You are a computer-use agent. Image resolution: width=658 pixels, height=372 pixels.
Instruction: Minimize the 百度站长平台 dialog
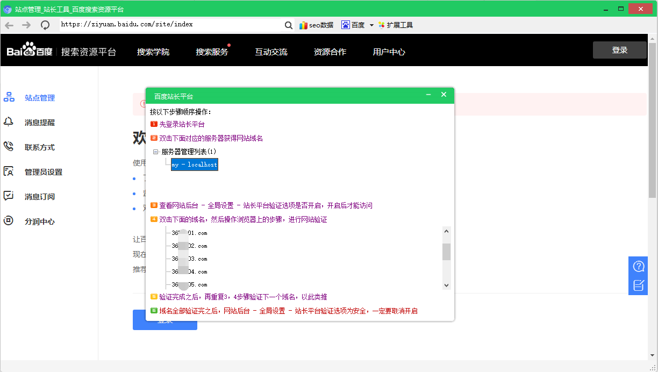coord(428,95)
